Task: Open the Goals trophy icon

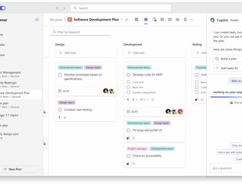Action: (185, 19)
